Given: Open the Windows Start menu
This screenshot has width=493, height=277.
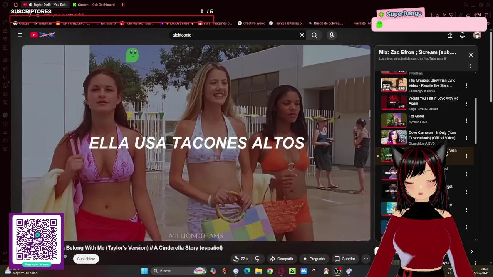Looking at the screenshot, I should 144,271.
